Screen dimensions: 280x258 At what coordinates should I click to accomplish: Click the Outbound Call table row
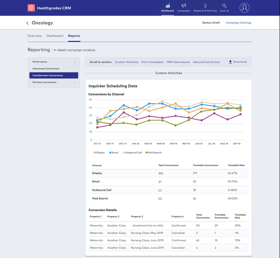pyautogui.click(x=169, y=190)
